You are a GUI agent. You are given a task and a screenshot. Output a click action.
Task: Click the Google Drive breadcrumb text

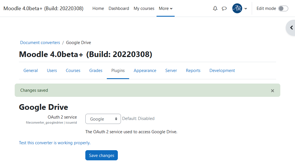click(x=79, y=43)
